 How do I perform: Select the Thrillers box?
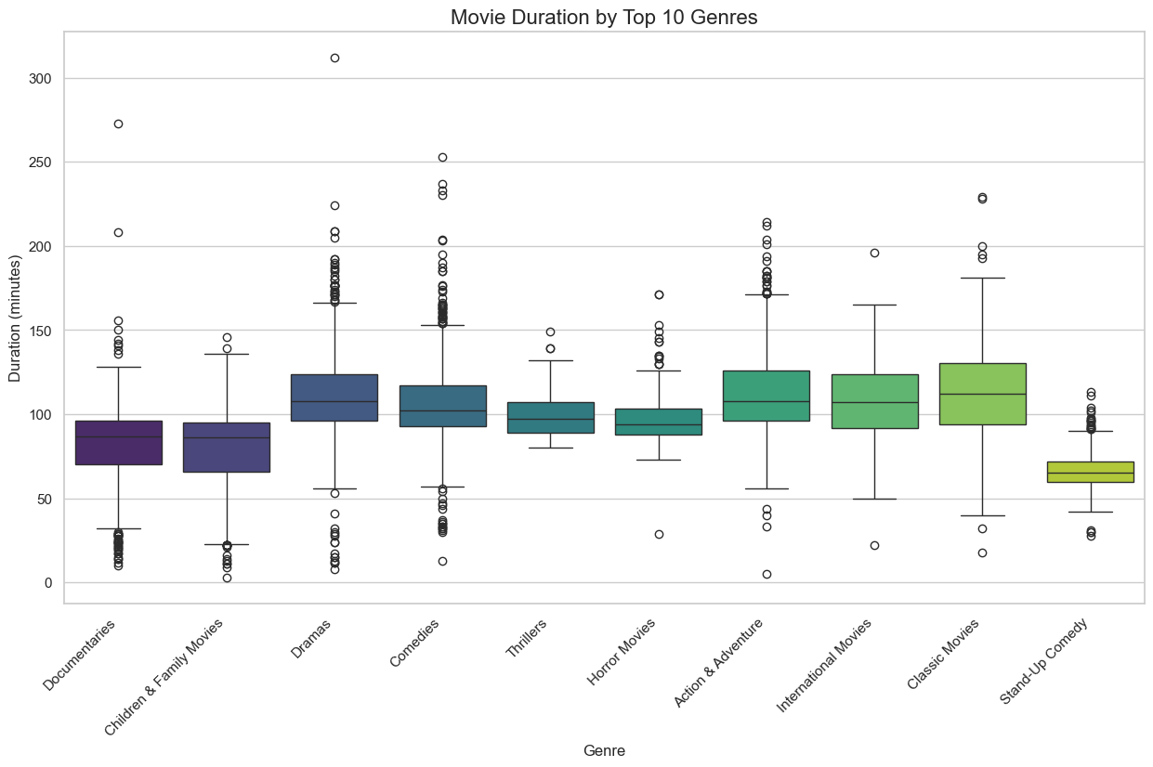(x=550, y=418)
